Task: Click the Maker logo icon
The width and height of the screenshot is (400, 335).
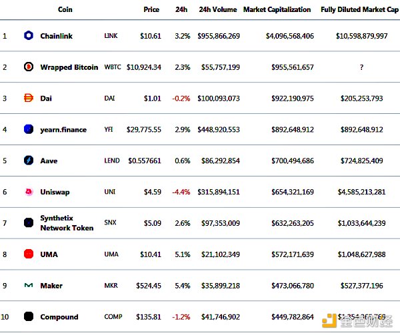Action: (x=29, y=285)
